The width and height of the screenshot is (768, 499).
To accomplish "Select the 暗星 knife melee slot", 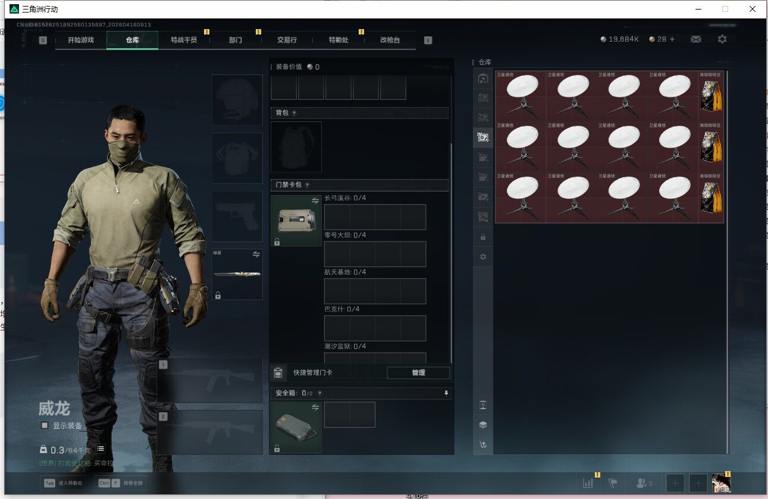I will [237, 274].
